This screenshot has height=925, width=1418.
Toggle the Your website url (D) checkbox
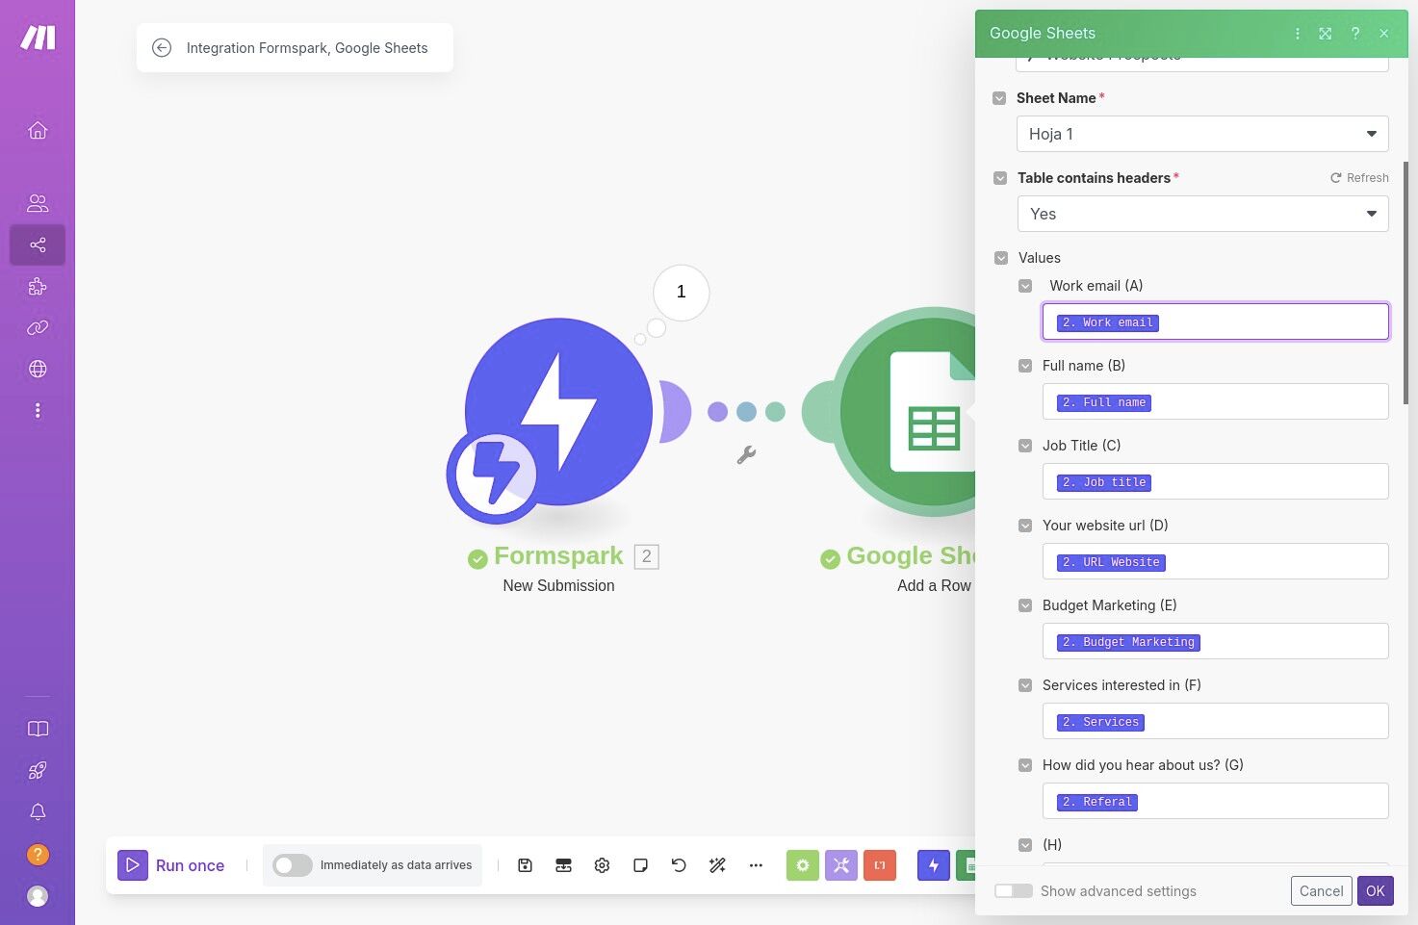(x=1025, y=526)
